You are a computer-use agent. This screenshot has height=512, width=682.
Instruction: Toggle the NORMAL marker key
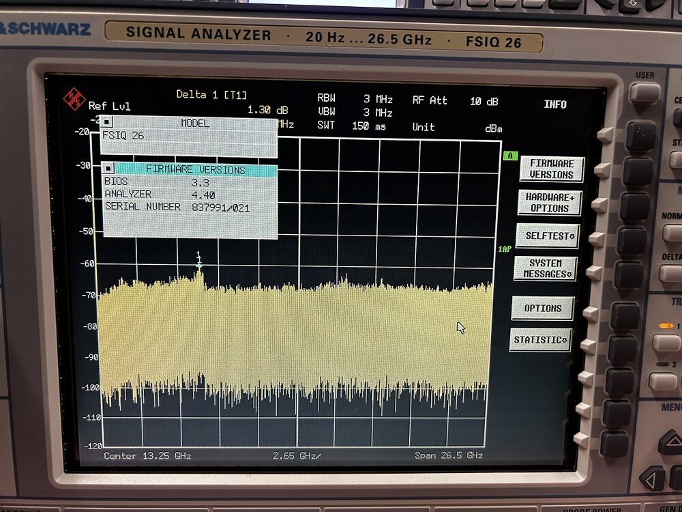coord(671,232)
